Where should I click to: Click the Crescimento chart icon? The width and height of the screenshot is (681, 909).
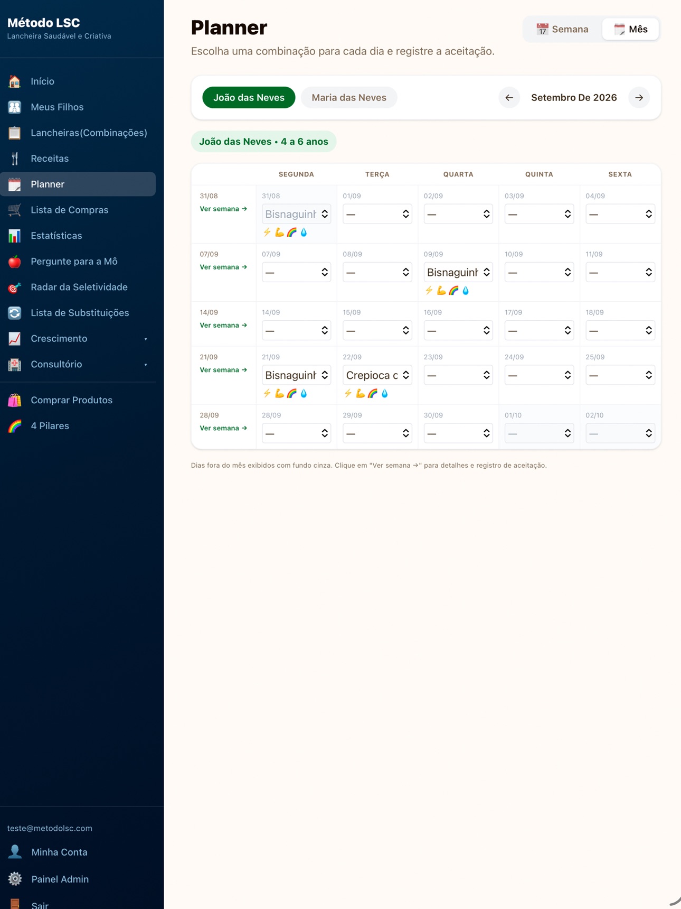(x=15, y=339)
